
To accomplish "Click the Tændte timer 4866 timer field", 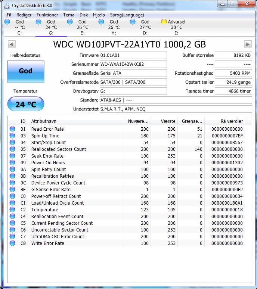I will coord(233,91).
